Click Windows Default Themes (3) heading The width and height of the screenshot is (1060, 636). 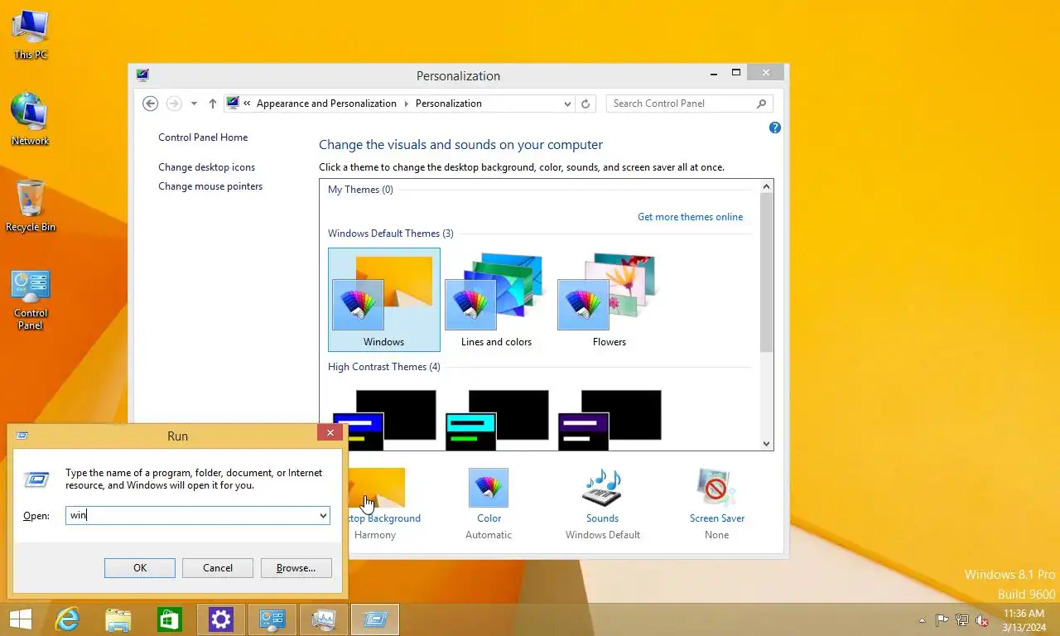tap(391, 234)
